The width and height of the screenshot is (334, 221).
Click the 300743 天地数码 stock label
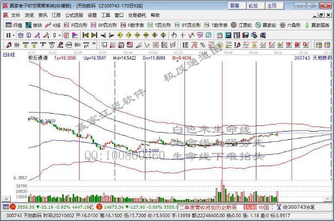(313, 58)
